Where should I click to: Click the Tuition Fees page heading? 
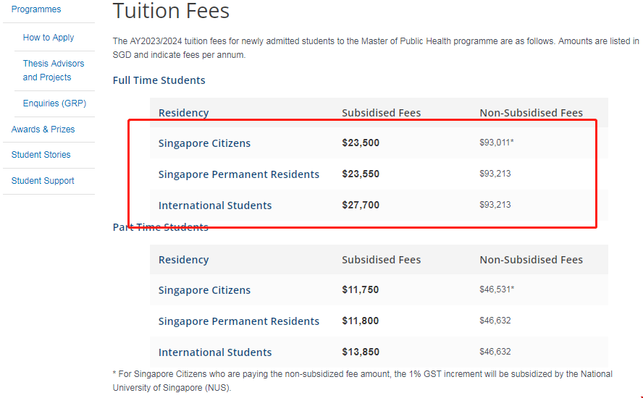coord(171,11)
